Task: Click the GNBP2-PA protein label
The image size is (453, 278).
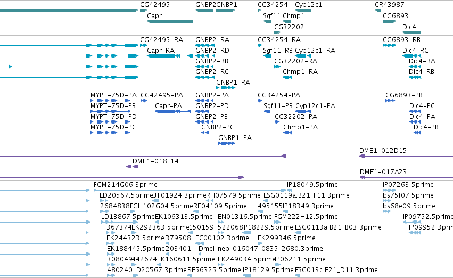Action: click(212, 95)
